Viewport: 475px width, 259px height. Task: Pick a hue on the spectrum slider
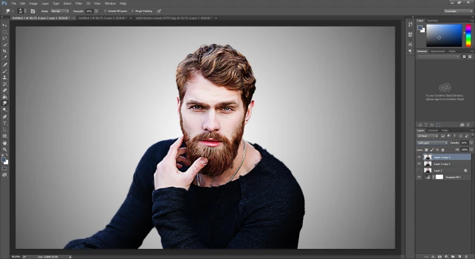click(468, 35)
